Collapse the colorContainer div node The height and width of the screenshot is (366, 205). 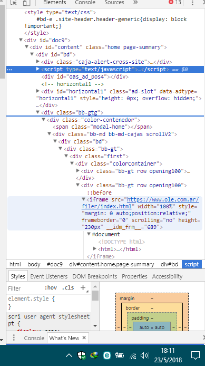[x=72, y=163]
